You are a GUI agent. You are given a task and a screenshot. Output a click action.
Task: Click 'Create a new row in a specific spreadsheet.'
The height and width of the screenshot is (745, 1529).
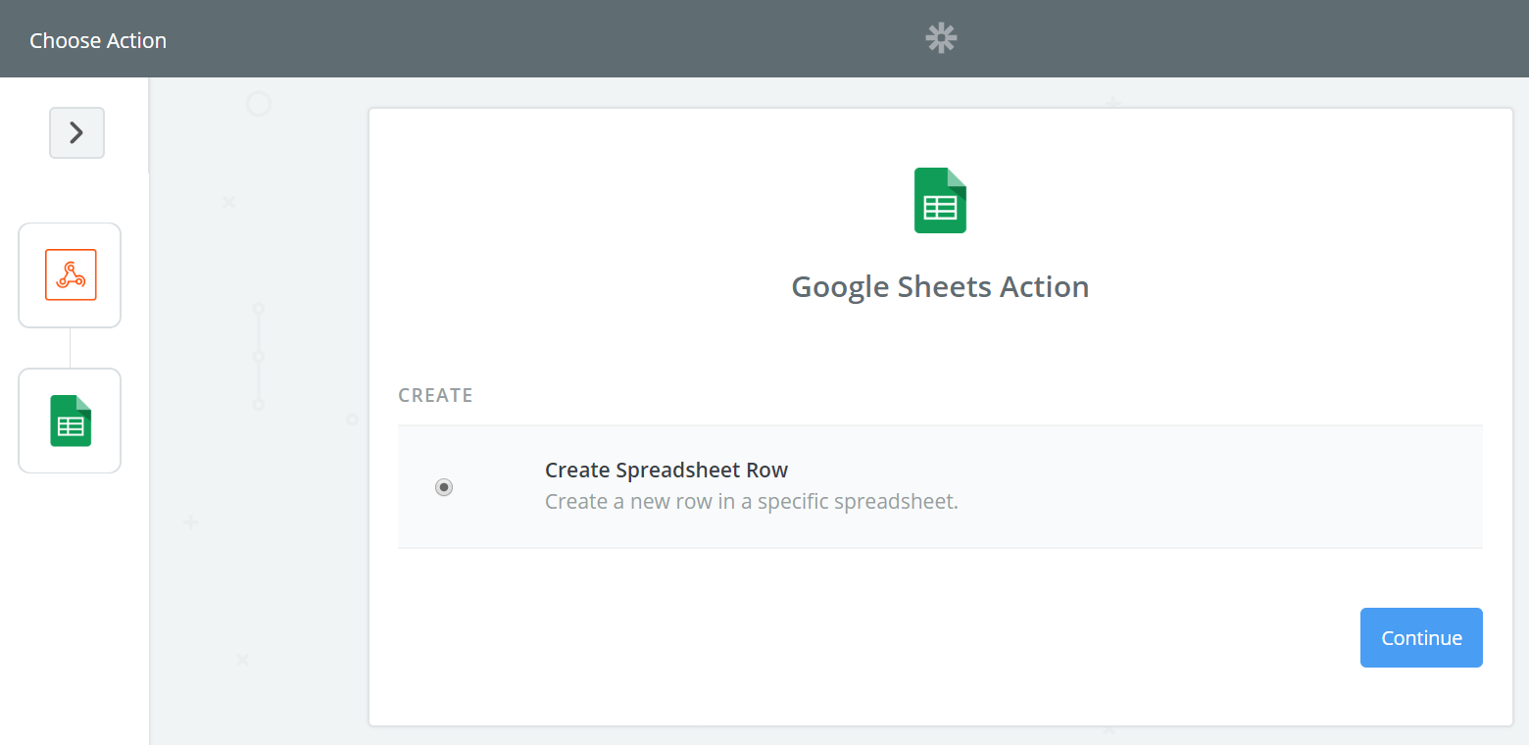click(752, 502)
